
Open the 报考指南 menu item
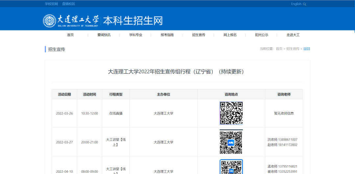tap(167, 35)
